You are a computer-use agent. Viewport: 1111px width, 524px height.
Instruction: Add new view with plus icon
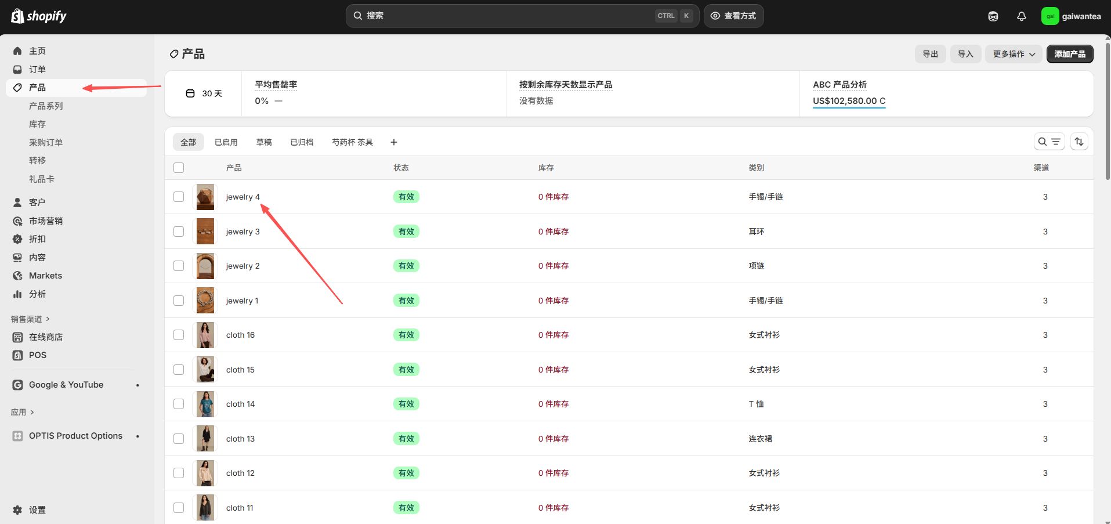tap(394, 142)
